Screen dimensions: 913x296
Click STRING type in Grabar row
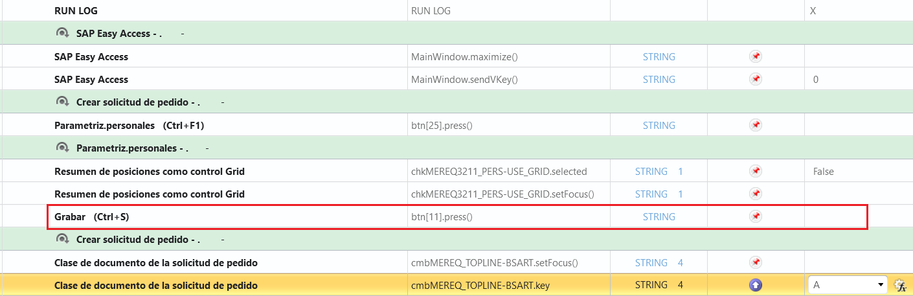(x=659, y=217)
